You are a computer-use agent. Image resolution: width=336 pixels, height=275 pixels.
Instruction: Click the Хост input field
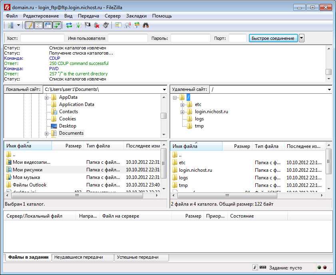pos(42,38)
